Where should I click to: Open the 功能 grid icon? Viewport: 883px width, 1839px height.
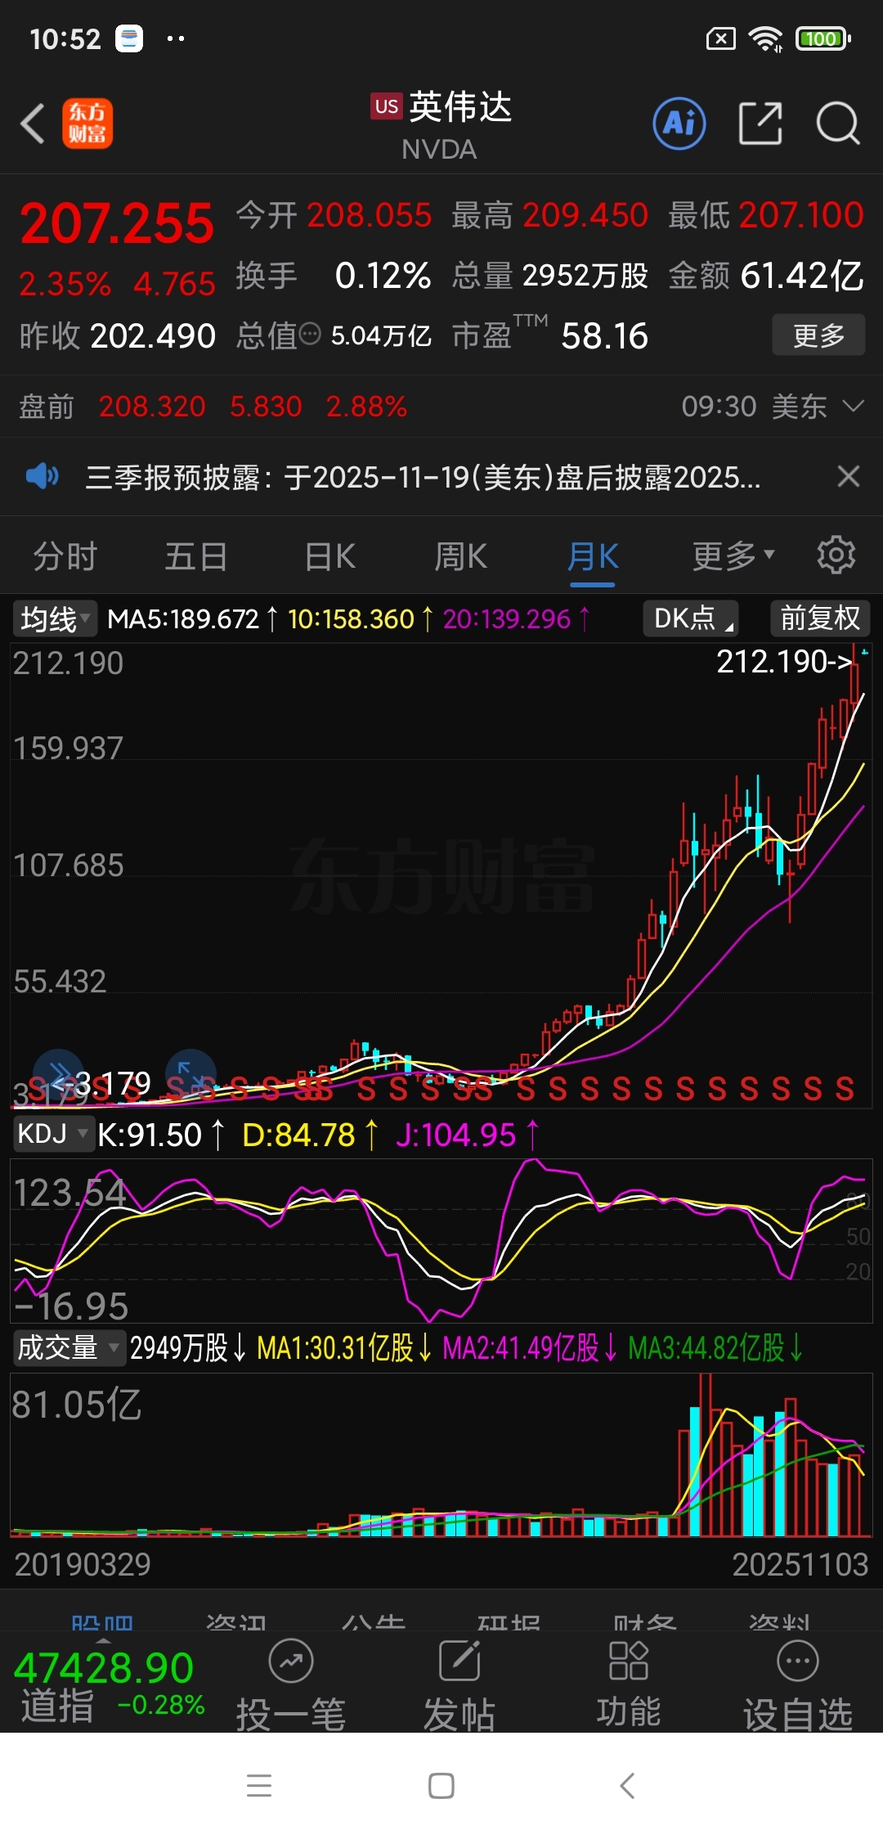point(629,1661)
